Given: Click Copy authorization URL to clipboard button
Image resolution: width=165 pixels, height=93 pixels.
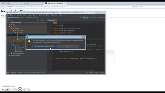Looking at the screenshot, I should pos(44,47).
